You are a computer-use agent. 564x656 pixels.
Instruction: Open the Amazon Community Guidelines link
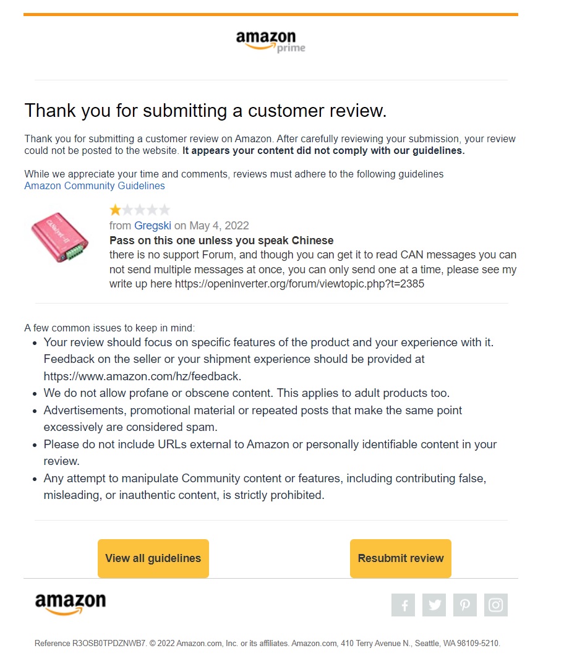pos(95,185)
